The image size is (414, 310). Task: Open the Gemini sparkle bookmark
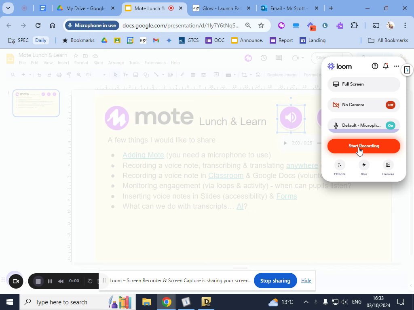[x=169, y=40]
